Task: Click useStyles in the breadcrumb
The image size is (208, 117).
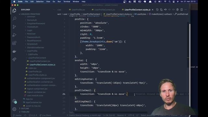Action: 142,14
